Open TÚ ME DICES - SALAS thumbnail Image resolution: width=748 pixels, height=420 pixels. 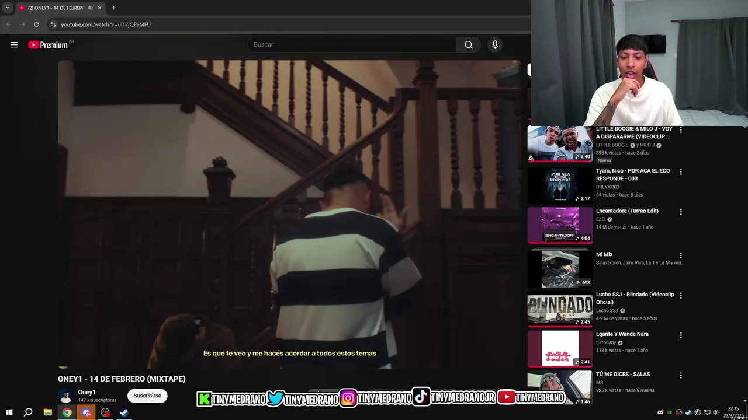point(560,388)
